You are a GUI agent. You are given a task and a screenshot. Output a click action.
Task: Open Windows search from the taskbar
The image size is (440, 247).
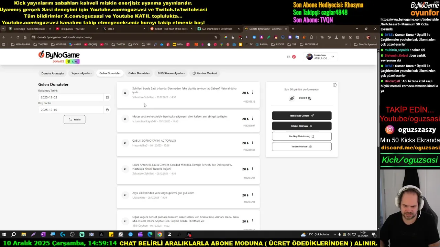pyautogui.click(x=14, y=235)
